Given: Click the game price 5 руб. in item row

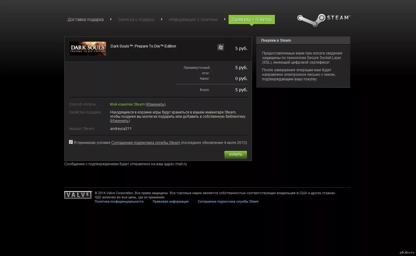Looking at the screenshot, I should coord(241,48).
